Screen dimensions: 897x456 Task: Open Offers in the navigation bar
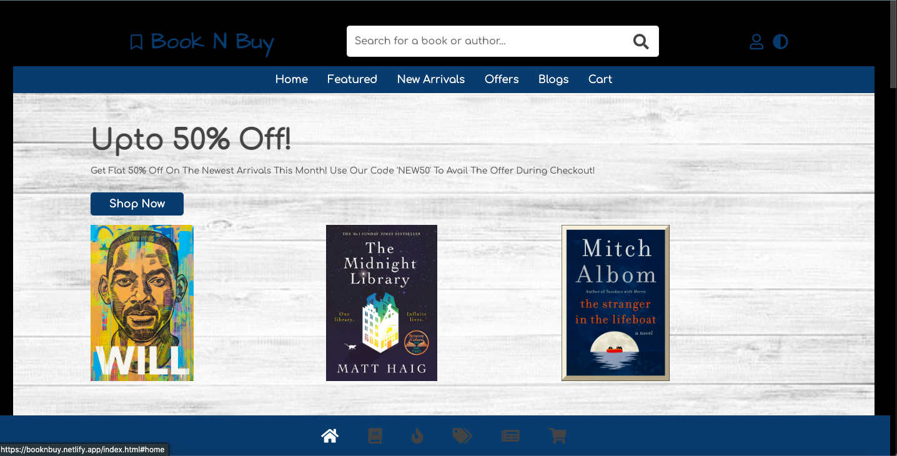pos(502,79)
